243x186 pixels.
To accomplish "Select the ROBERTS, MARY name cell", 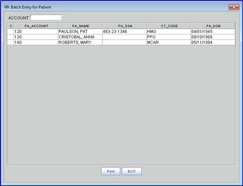I will [80, 42].
